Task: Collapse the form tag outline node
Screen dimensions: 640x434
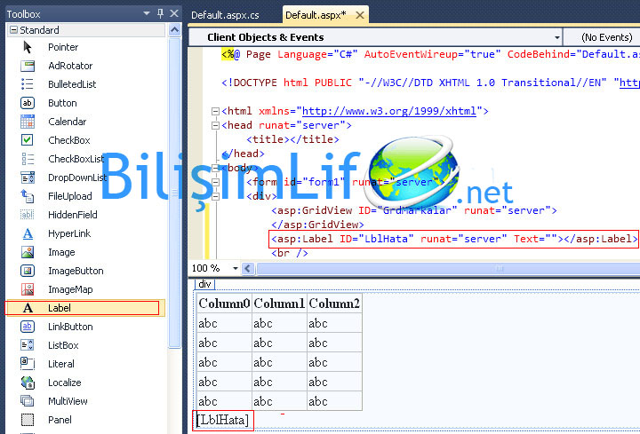Action: (x=215, y=182)
